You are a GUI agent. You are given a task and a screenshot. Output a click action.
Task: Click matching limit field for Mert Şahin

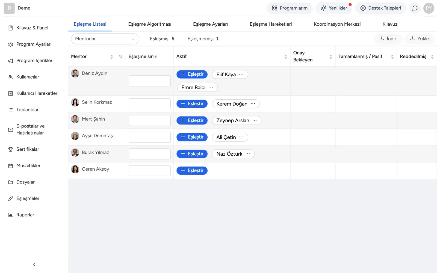[150, 120]
